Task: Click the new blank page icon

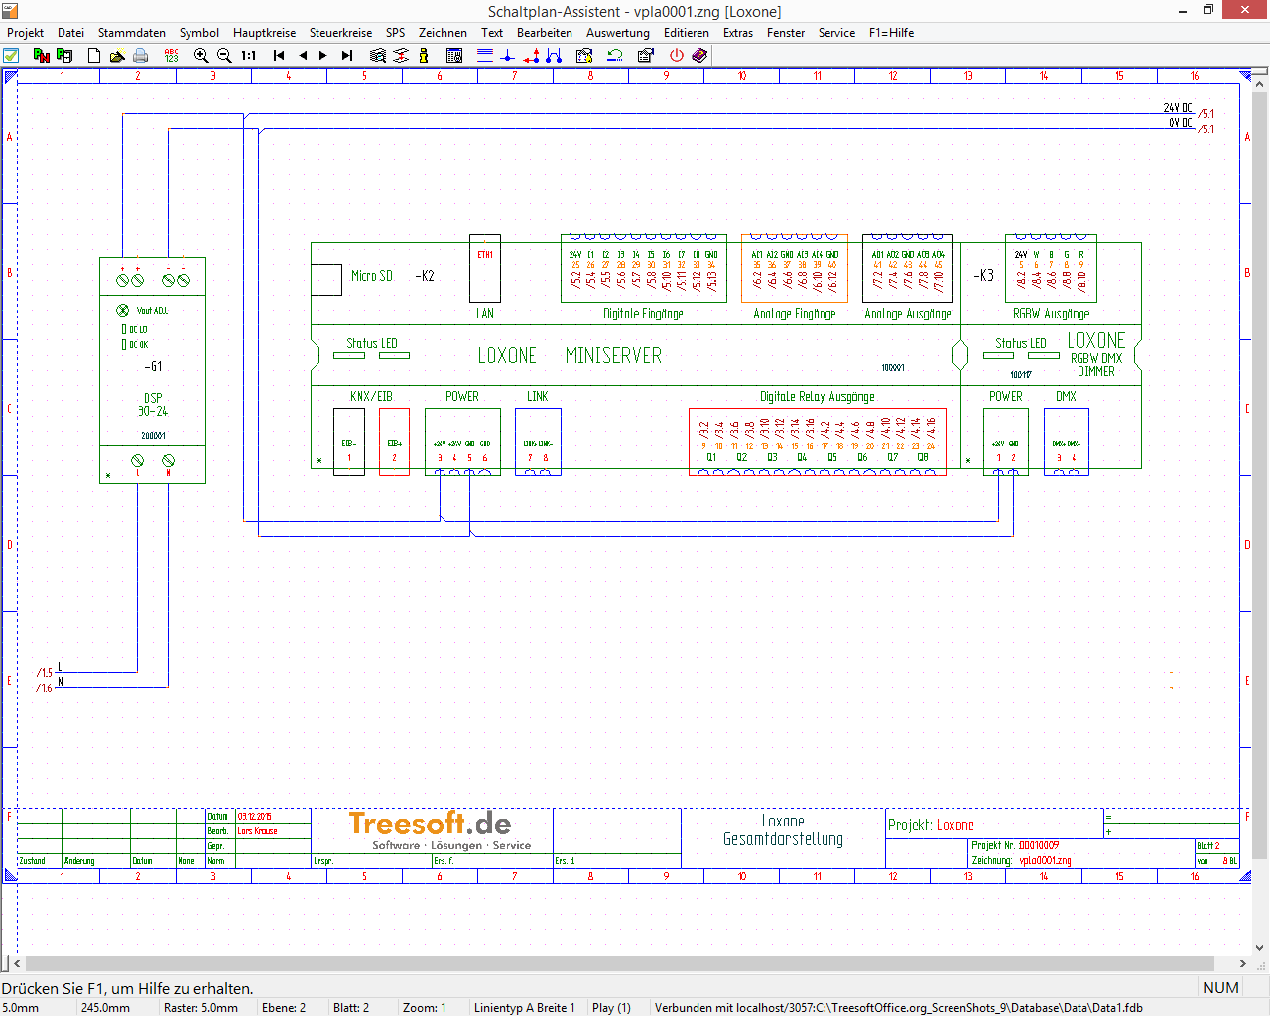Action: point(94,56)
